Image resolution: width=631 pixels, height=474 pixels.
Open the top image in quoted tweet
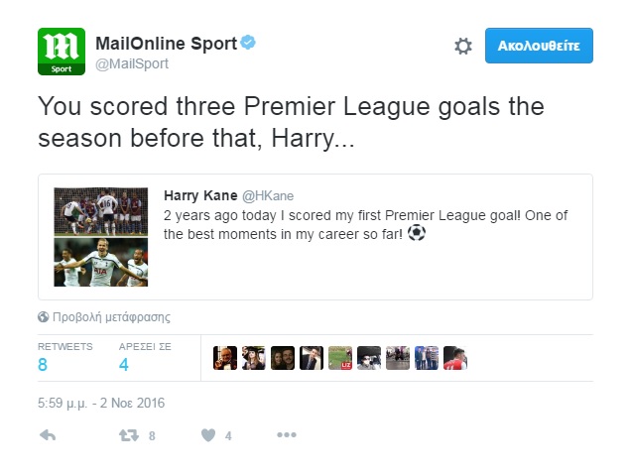pyautogui.click(x=100, y=209)
